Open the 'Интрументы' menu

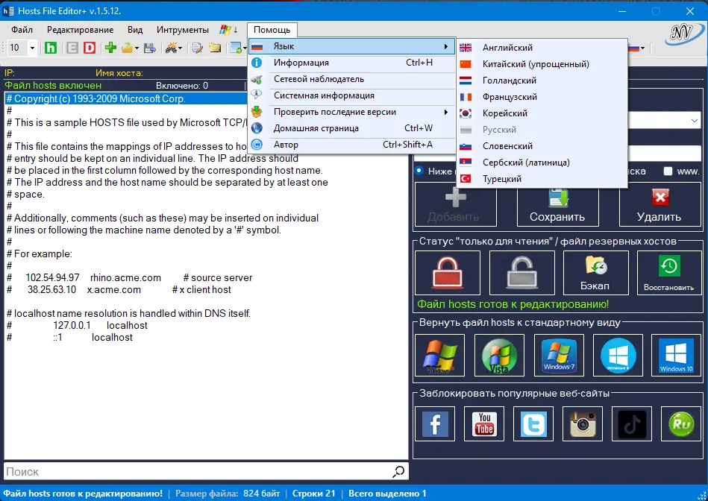tap(183, 30)
